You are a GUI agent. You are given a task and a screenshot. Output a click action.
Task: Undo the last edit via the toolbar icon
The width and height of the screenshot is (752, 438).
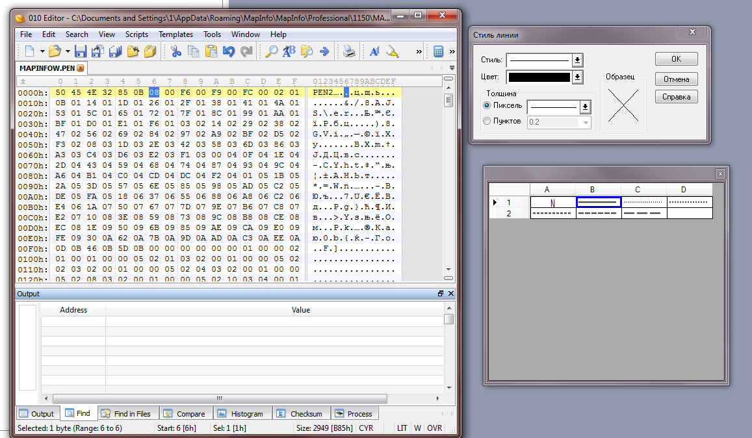(227, 51)
